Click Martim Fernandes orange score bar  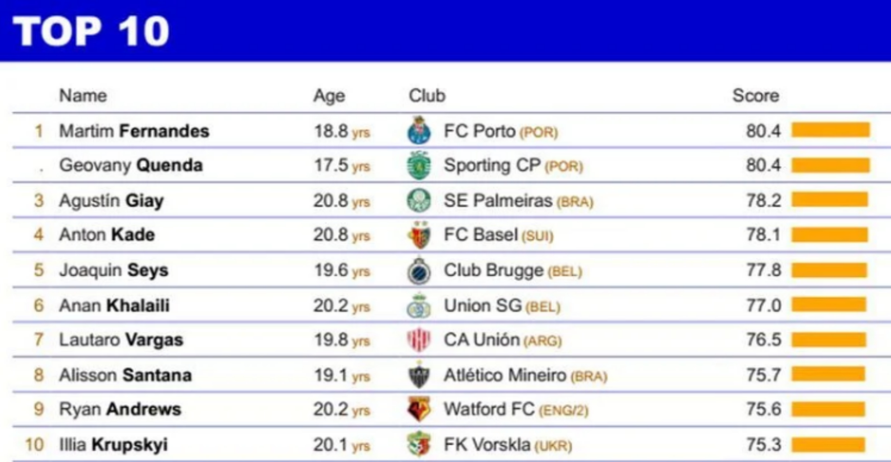830,130
